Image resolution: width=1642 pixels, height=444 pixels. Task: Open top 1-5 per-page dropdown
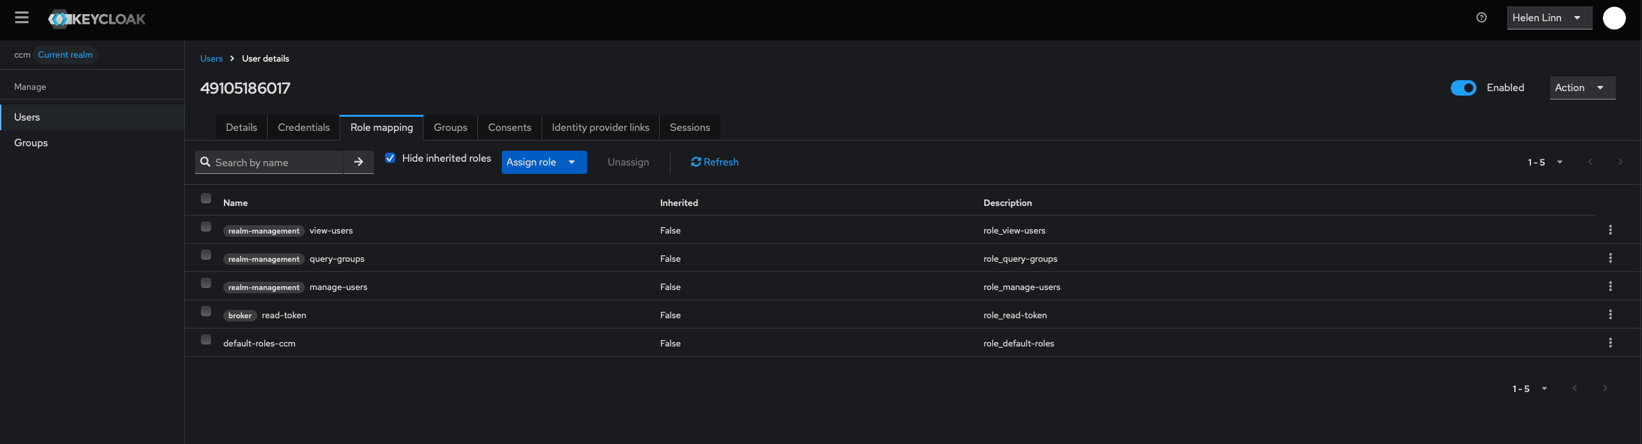pyautogui.click(x=1544, y=162)
